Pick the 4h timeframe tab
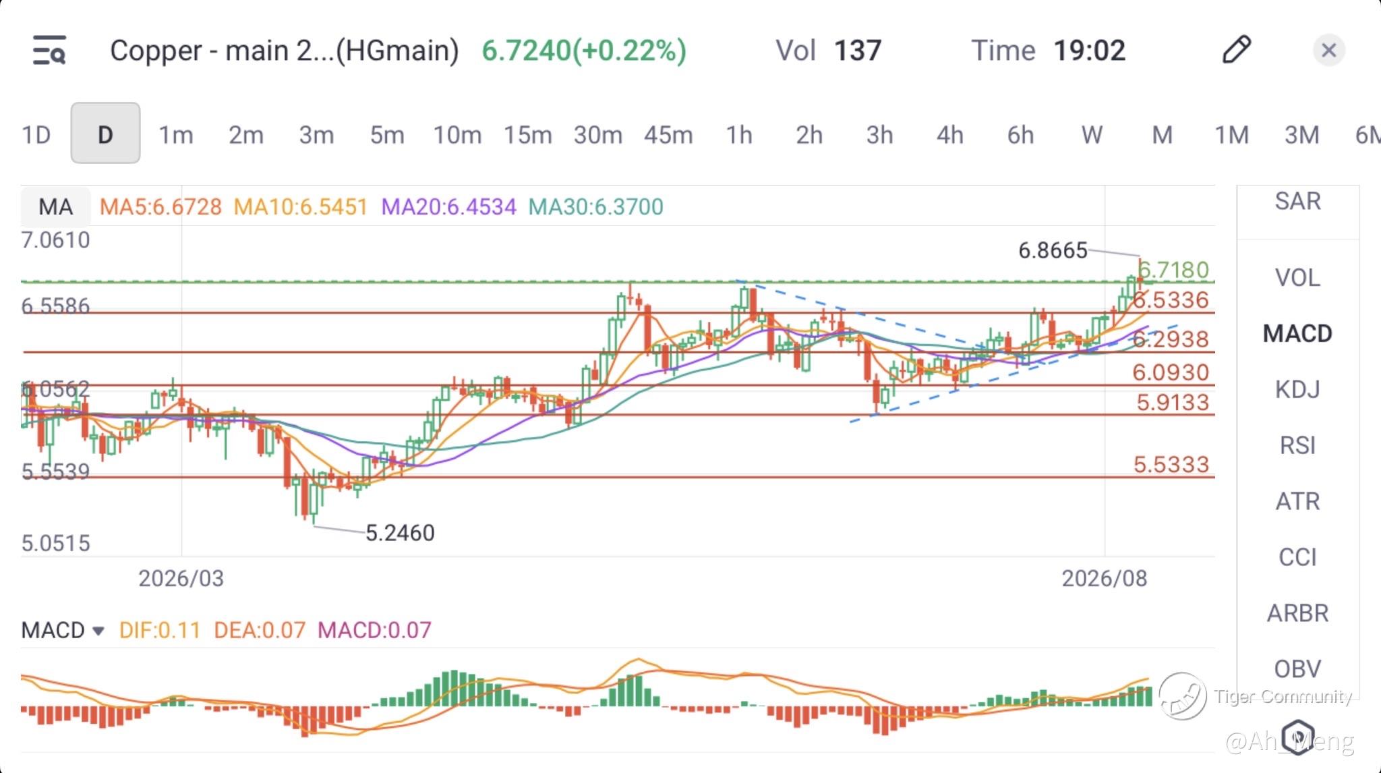This screenshot has height=773, width=1381. click(950, 135)
